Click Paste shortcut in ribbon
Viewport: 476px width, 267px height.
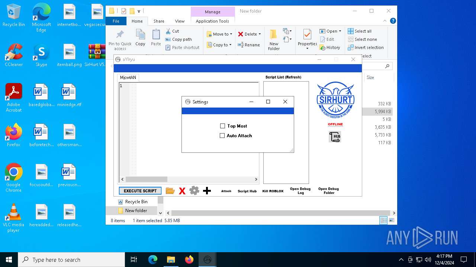(183, 47)
